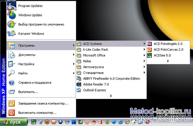Expand the Microsoft Office submenu arrow
Viewport: 193px width, 126px height.
[144, 55]
